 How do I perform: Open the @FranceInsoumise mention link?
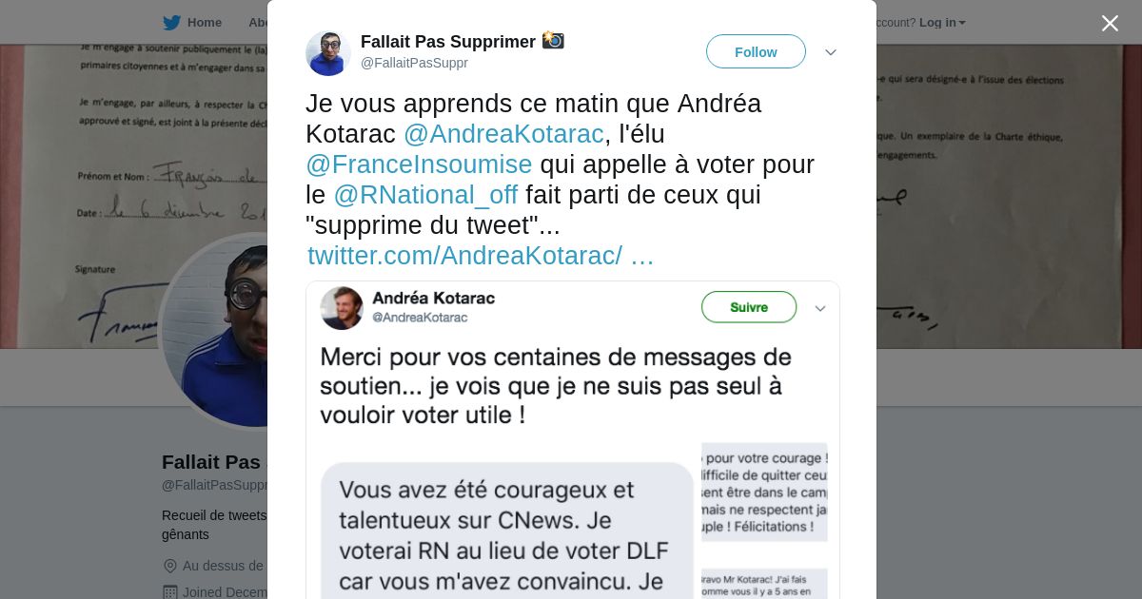pos(419,164)
